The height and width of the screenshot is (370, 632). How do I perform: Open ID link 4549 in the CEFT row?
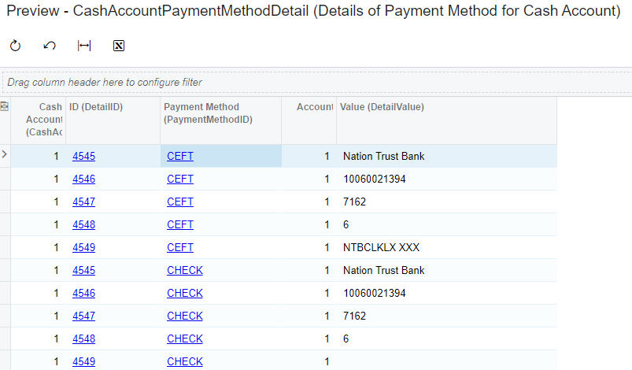(84, 247)
